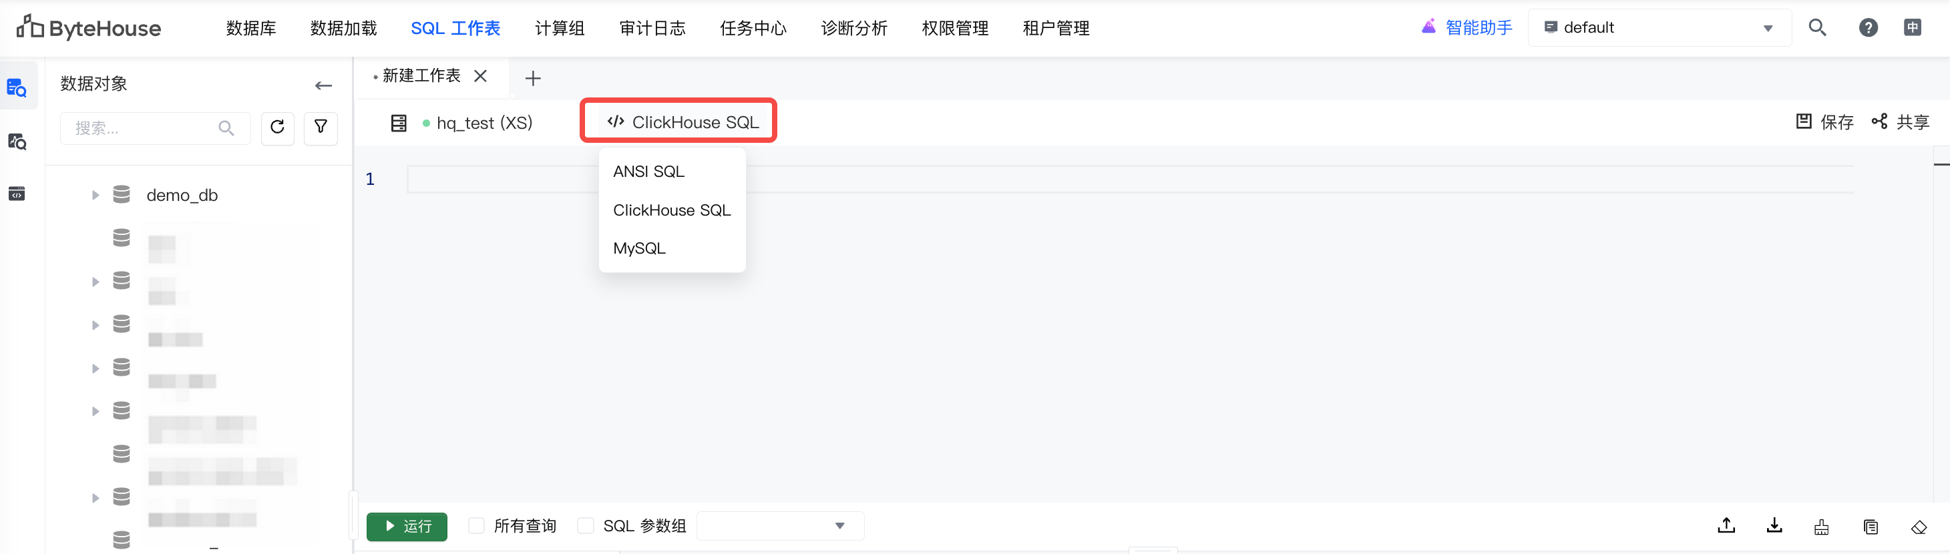This screenshot has height=554, width=1950.
Task: Collapse the 数据对象 panel arrow
Action: point(323,85)
